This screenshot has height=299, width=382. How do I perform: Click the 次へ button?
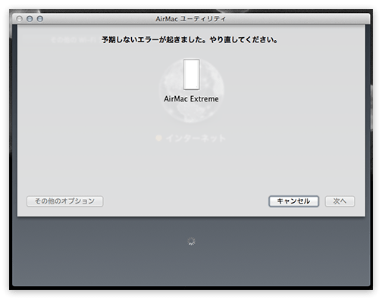(x=340, y=201)
